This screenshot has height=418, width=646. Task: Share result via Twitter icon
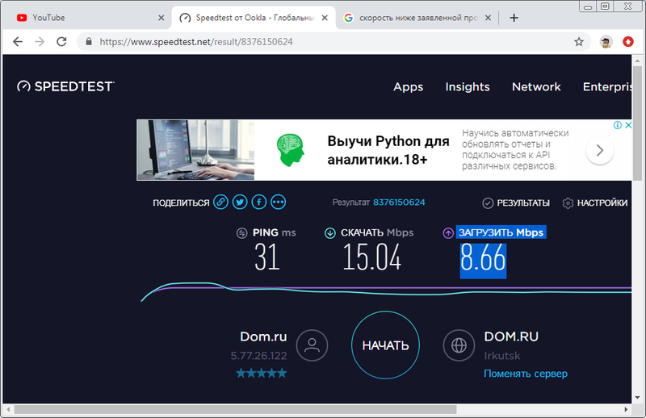(240, 203)
